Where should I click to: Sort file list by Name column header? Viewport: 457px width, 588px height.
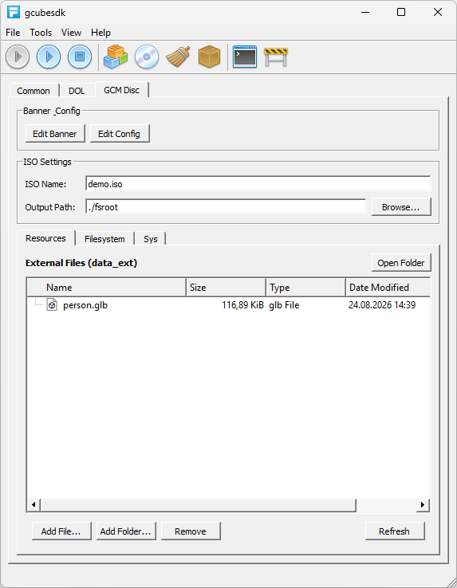tap(107, 288)
